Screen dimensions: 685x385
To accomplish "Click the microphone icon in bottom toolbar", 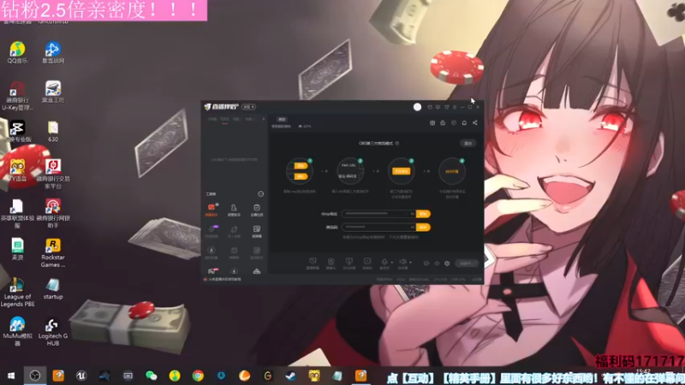I will [384, 262].
